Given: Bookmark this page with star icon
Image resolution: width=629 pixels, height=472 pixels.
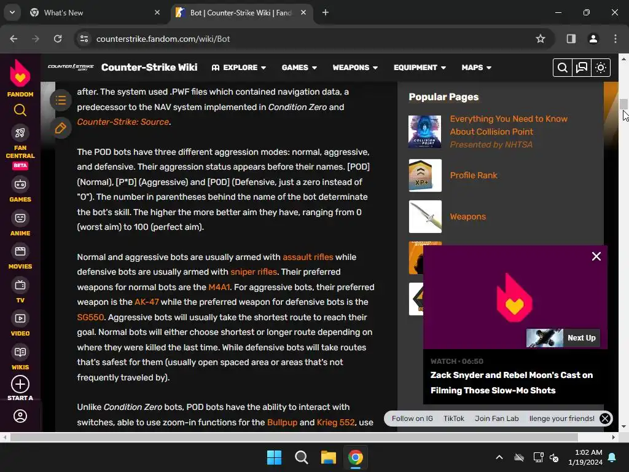Looking at the screenshot, I should point(541,39).
